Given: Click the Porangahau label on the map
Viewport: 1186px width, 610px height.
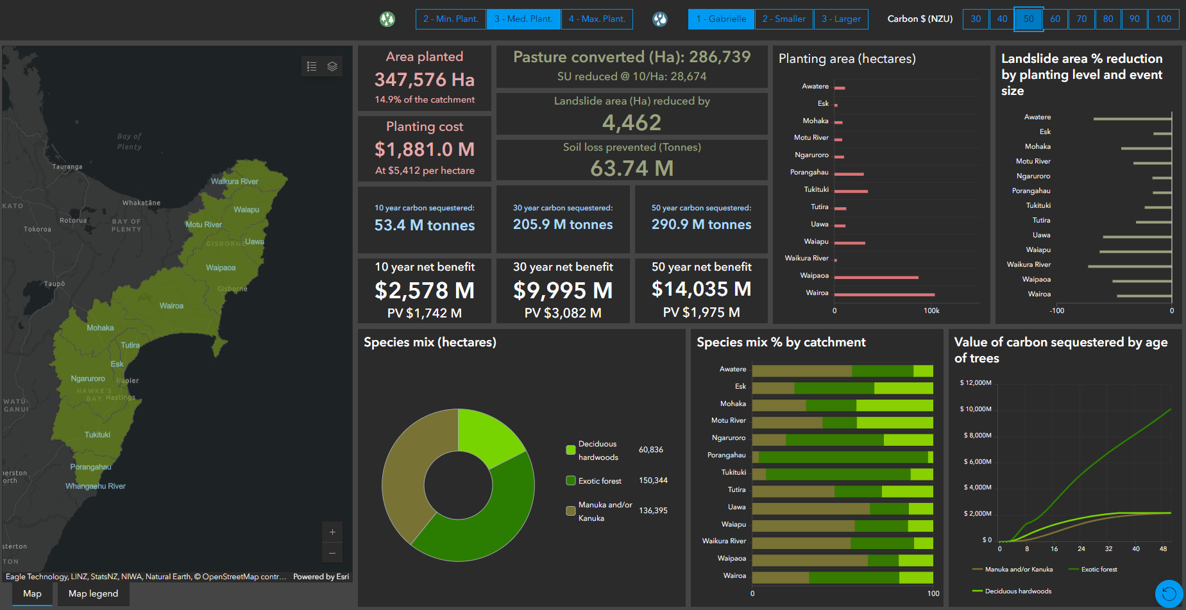Looking at the screenshot, I should (x=91, y=467).
